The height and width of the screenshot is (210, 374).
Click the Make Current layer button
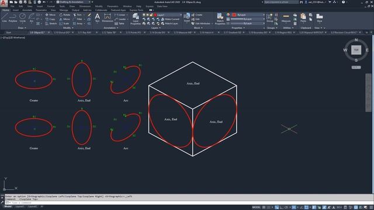170,19
